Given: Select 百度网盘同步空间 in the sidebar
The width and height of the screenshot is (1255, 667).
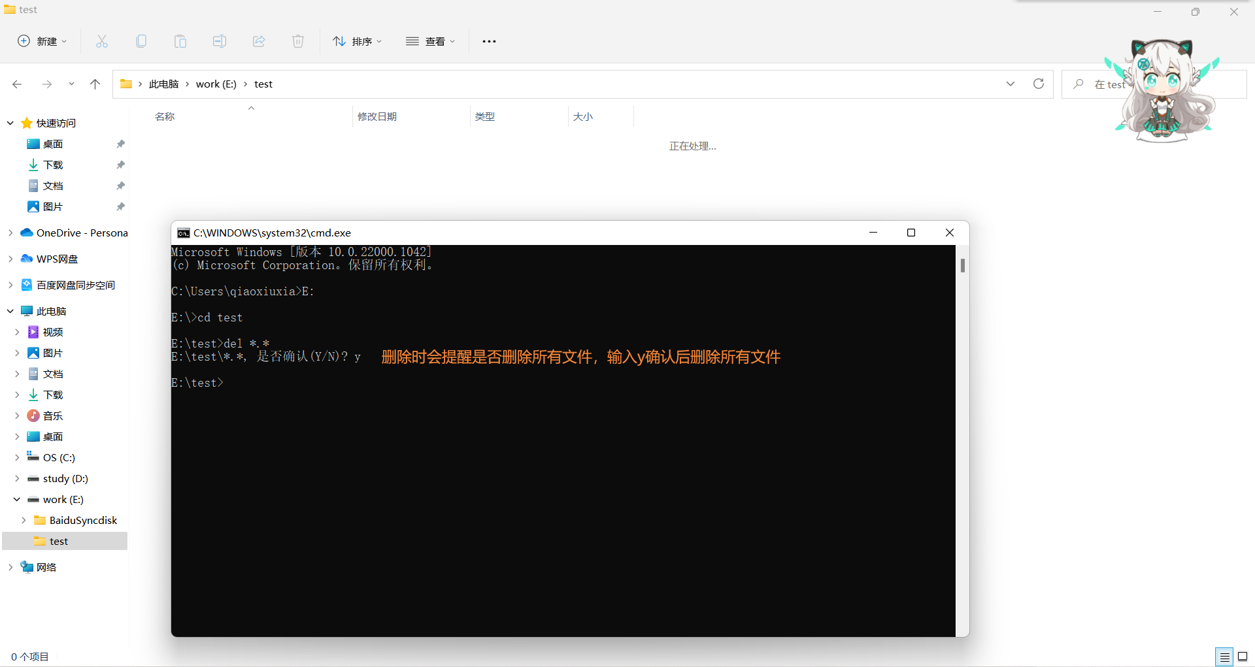Looking at the screenshot, I should click(76, 285).
